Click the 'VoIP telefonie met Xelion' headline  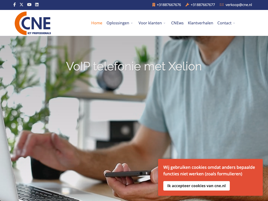(134, 66)
